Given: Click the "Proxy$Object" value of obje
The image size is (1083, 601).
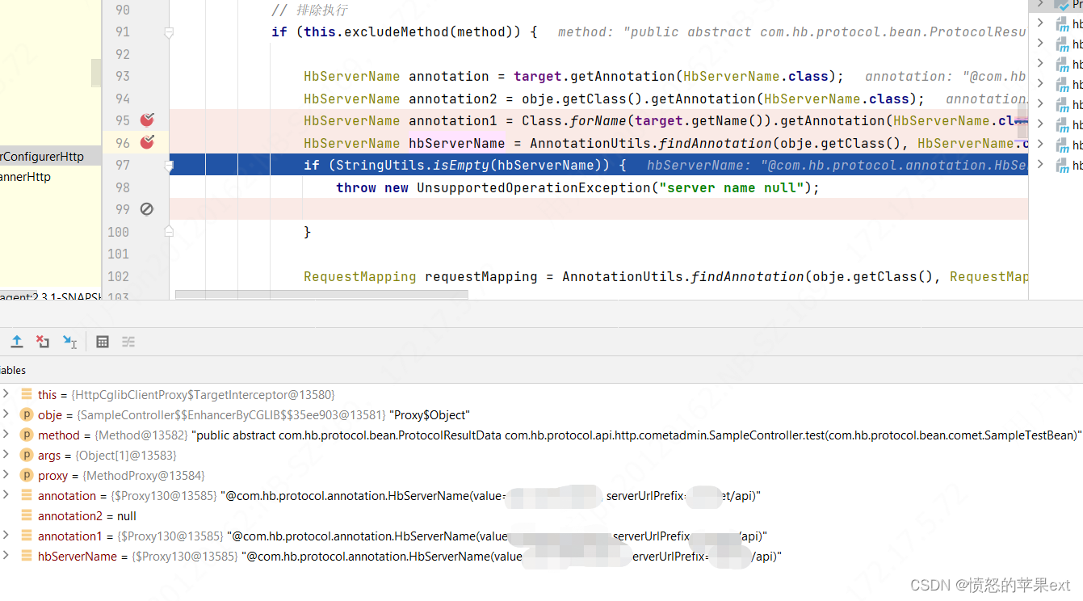Looking at the screenshot, I should (x=428, y=415).
